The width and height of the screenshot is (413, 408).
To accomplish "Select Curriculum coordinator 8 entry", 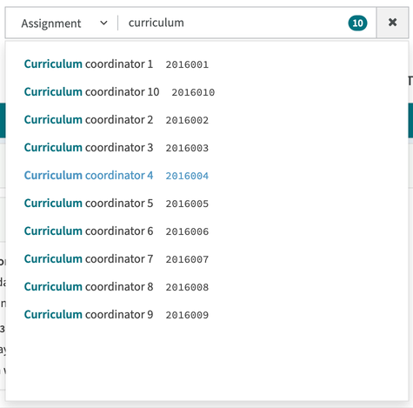I will [x=89, y=287].
